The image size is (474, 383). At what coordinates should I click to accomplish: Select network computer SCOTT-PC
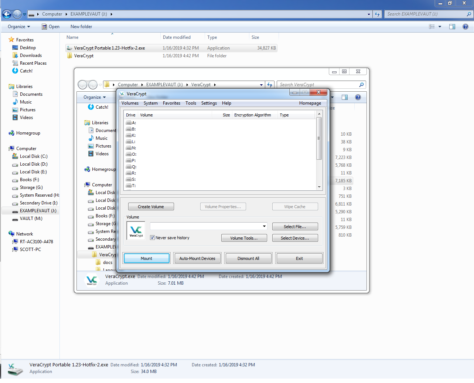click(x=30, y=250)
